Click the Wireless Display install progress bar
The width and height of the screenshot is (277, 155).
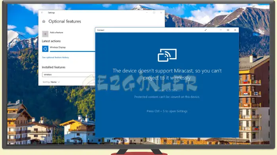73,51
